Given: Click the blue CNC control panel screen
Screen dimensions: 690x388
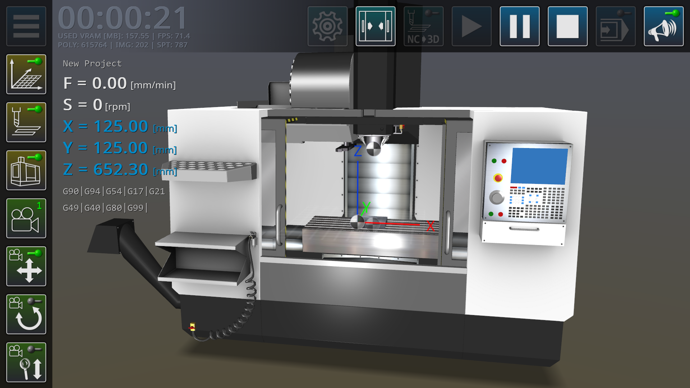Looking at the screenshot, I should (x=539, y=166).
